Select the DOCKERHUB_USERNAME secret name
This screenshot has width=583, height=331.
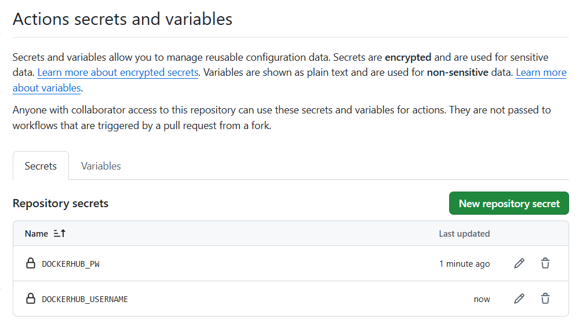coord(85,299)
